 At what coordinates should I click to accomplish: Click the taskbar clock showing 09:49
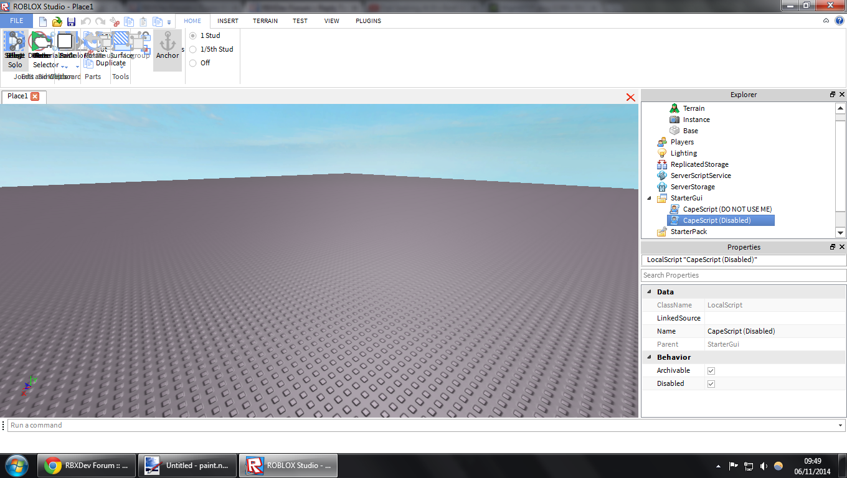[x=812, y=466]
